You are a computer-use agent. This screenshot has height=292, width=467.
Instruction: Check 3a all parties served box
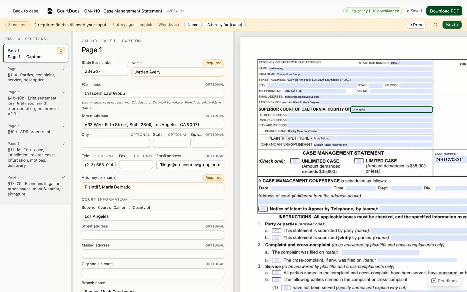click(x=277, y=273)
